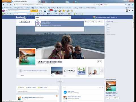Click the browser back button
136x102 pixels.
point(4,5)
